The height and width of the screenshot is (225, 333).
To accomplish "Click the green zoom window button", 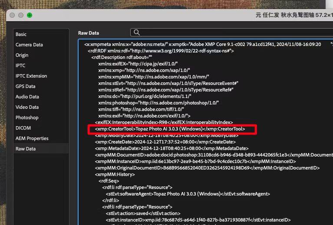I will (x=30, y=15).
